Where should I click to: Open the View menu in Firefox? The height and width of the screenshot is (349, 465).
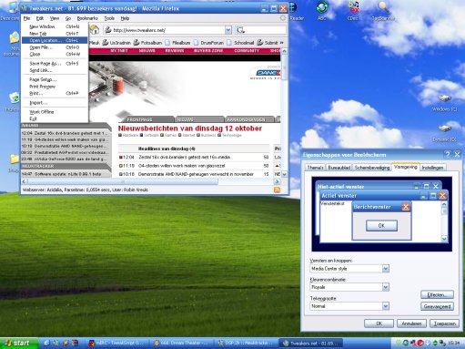tap(55, 18)
